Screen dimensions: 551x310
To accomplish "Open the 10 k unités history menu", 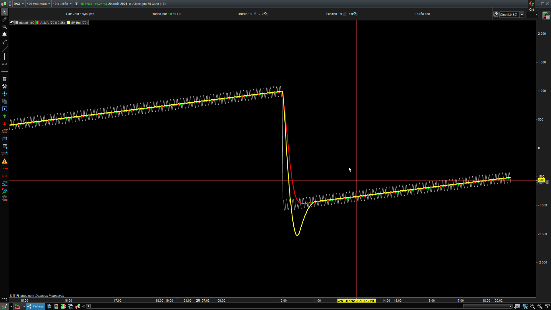I will [x=62, y=4].
